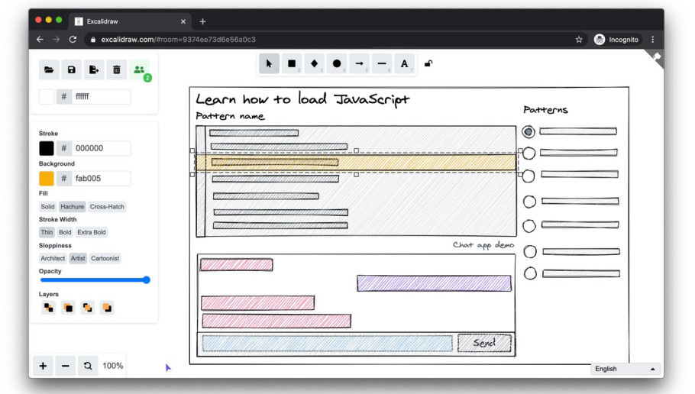The image size is (695, 394).
Task: Choose Solid fill style
Action: point(47,206)
